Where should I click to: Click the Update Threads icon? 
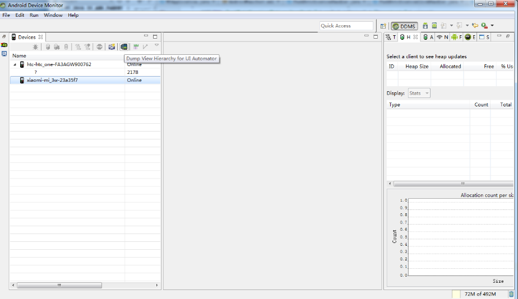coord(78,47)
